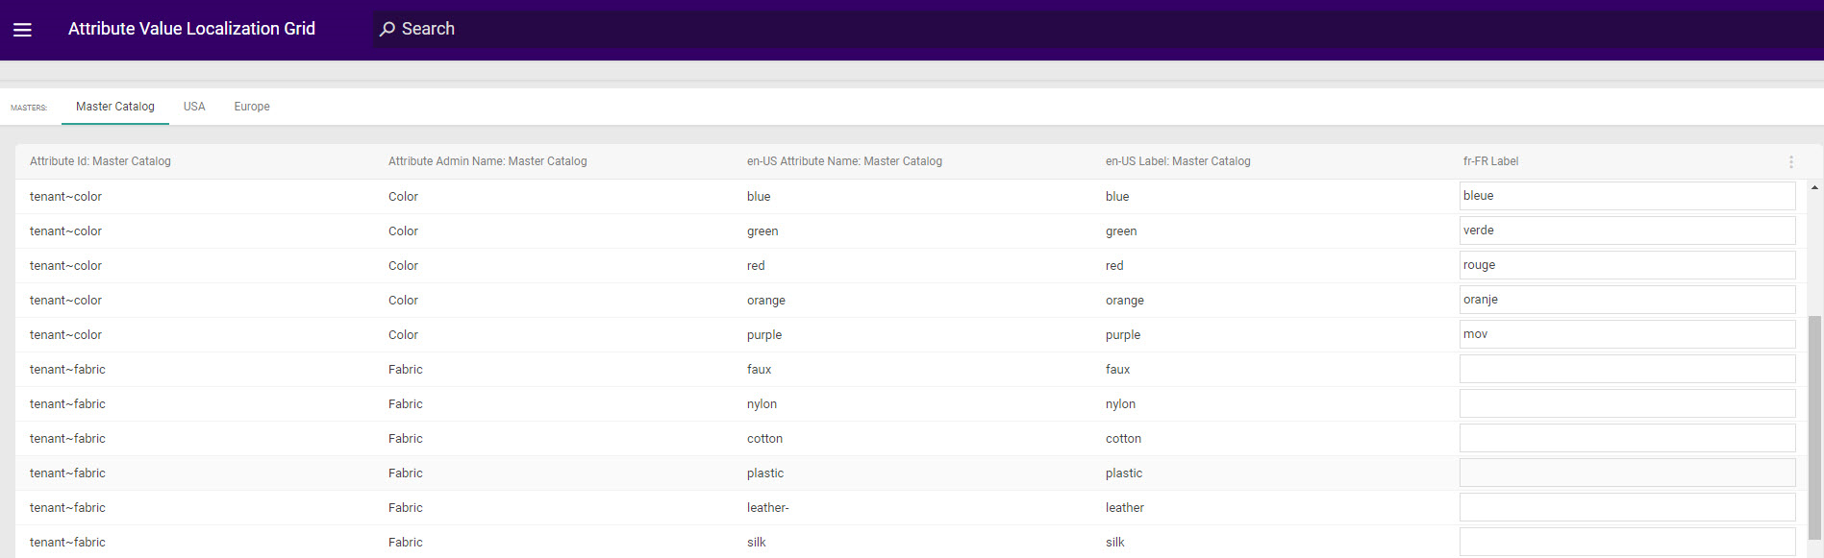Sort by Attribute Admin Name column header
The width and height of the screenshot is (1824, 558).
click(x=487, y=161)
